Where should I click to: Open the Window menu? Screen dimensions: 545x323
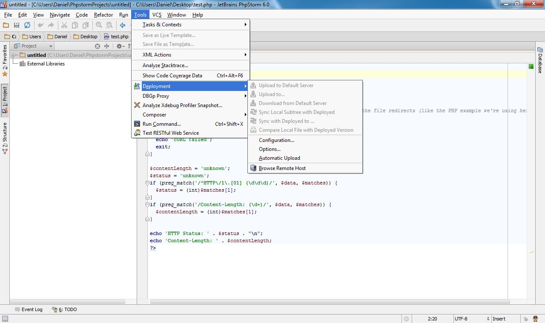pyautogui.click(x=176, y=14)
